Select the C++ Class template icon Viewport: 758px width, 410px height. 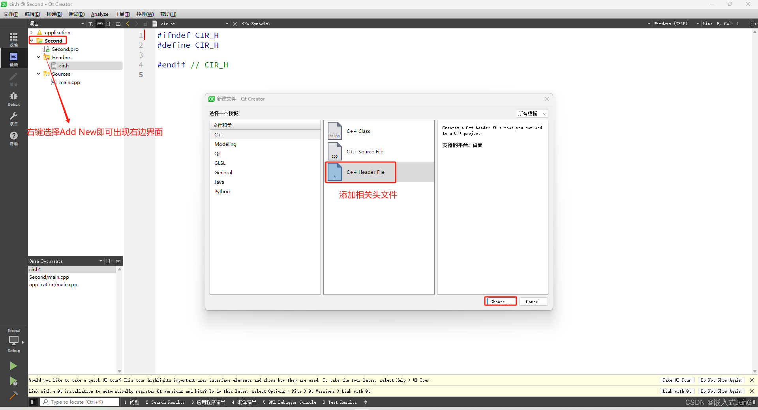click(x=335, y=131)
